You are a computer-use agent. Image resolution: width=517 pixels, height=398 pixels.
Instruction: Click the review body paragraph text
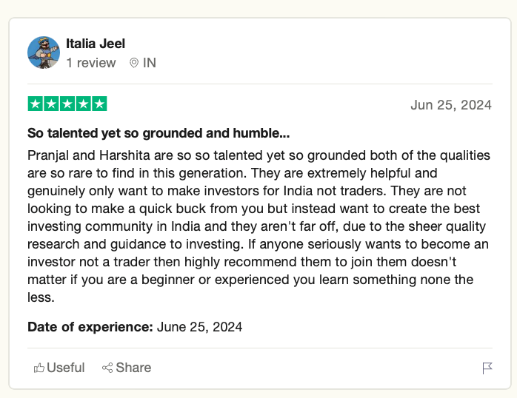(x=259, y=226)
